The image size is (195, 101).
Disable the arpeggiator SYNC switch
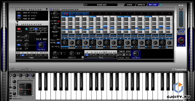(x=19, y=45)
